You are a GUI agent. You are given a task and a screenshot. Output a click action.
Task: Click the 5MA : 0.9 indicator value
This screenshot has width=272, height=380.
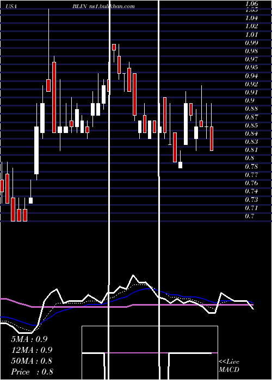pyautogui.click(x=29, y=339)
